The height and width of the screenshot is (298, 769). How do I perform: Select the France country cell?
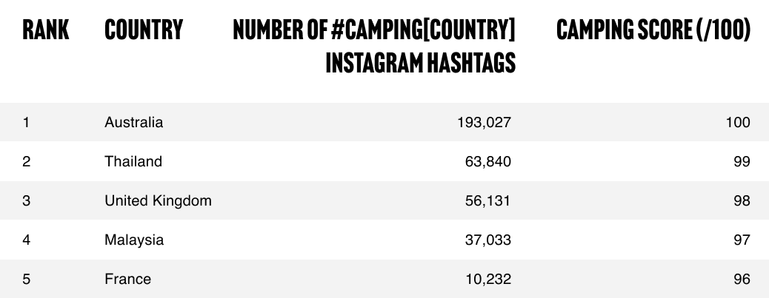coord(127,279)
